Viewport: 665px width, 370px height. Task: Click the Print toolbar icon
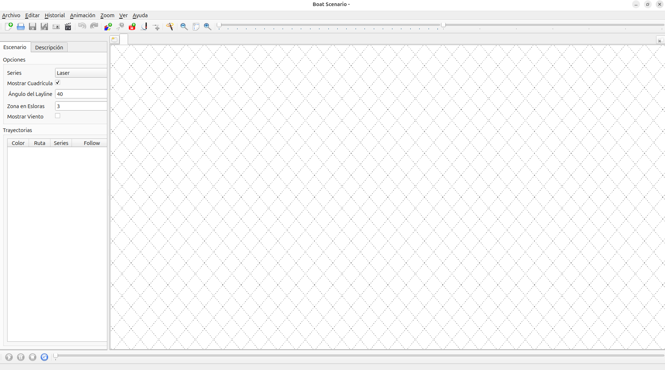pos(21,26)
